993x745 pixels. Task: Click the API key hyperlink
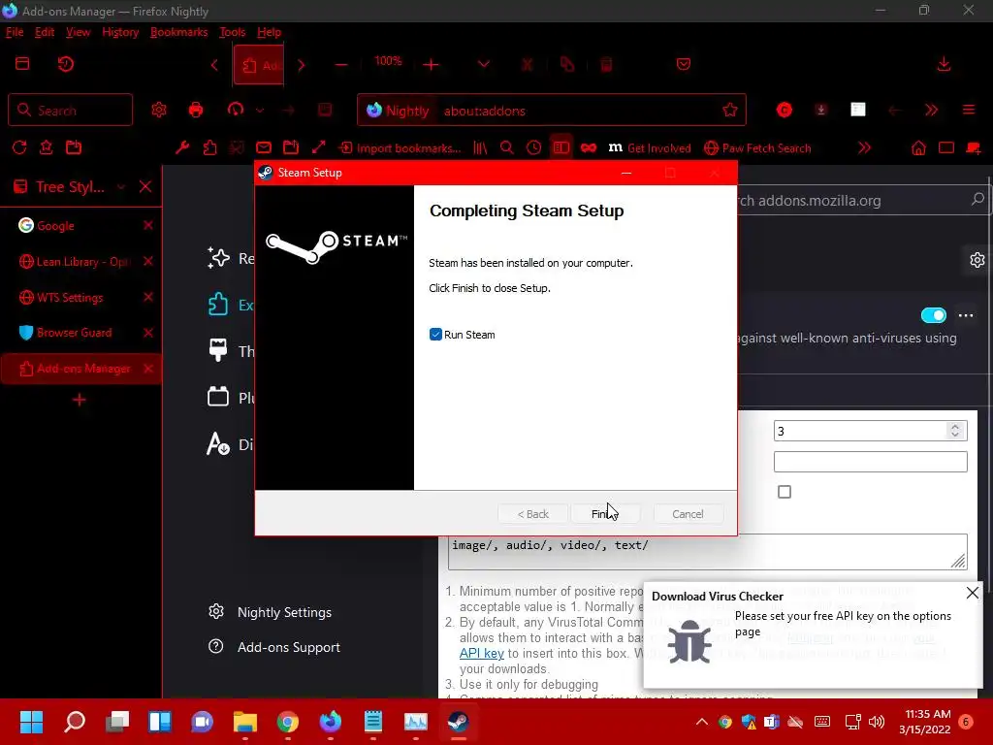tap(481, 653)
